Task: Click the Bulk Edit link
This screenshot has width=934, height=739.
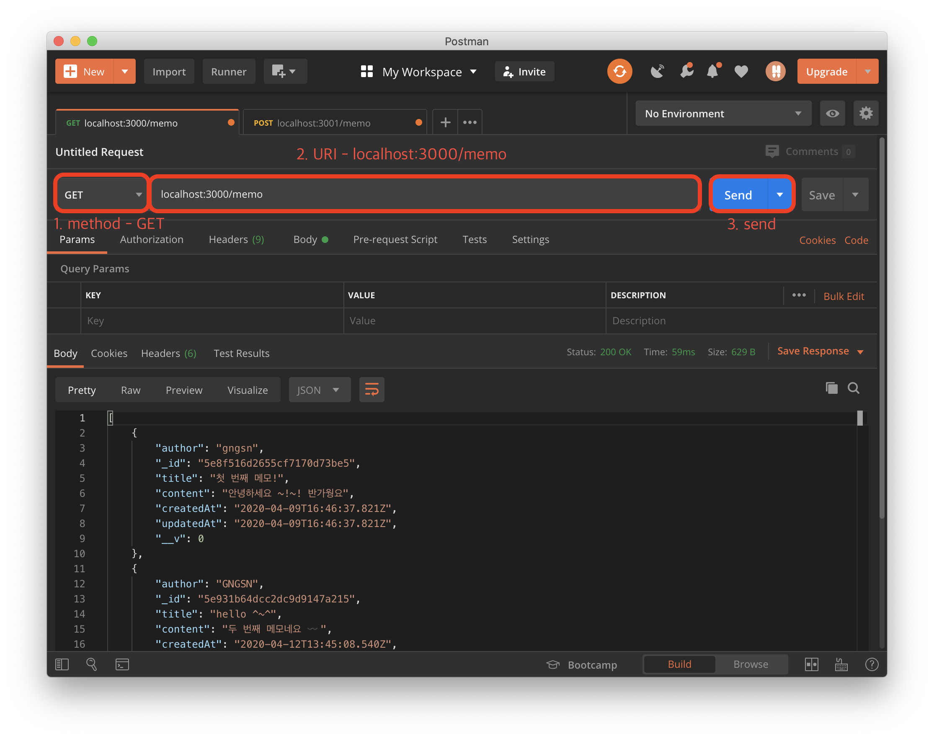Action: coord(843,296)
